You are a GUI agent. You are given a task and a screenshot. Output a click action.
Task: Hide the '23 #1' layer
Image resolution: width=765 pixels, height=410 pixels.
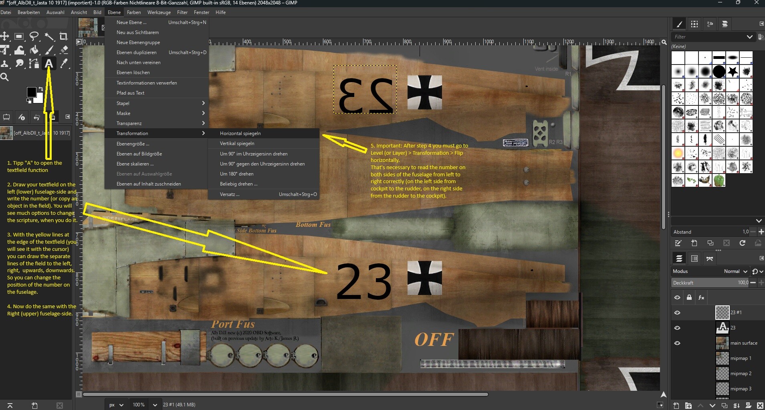click(x=677, y=313)
